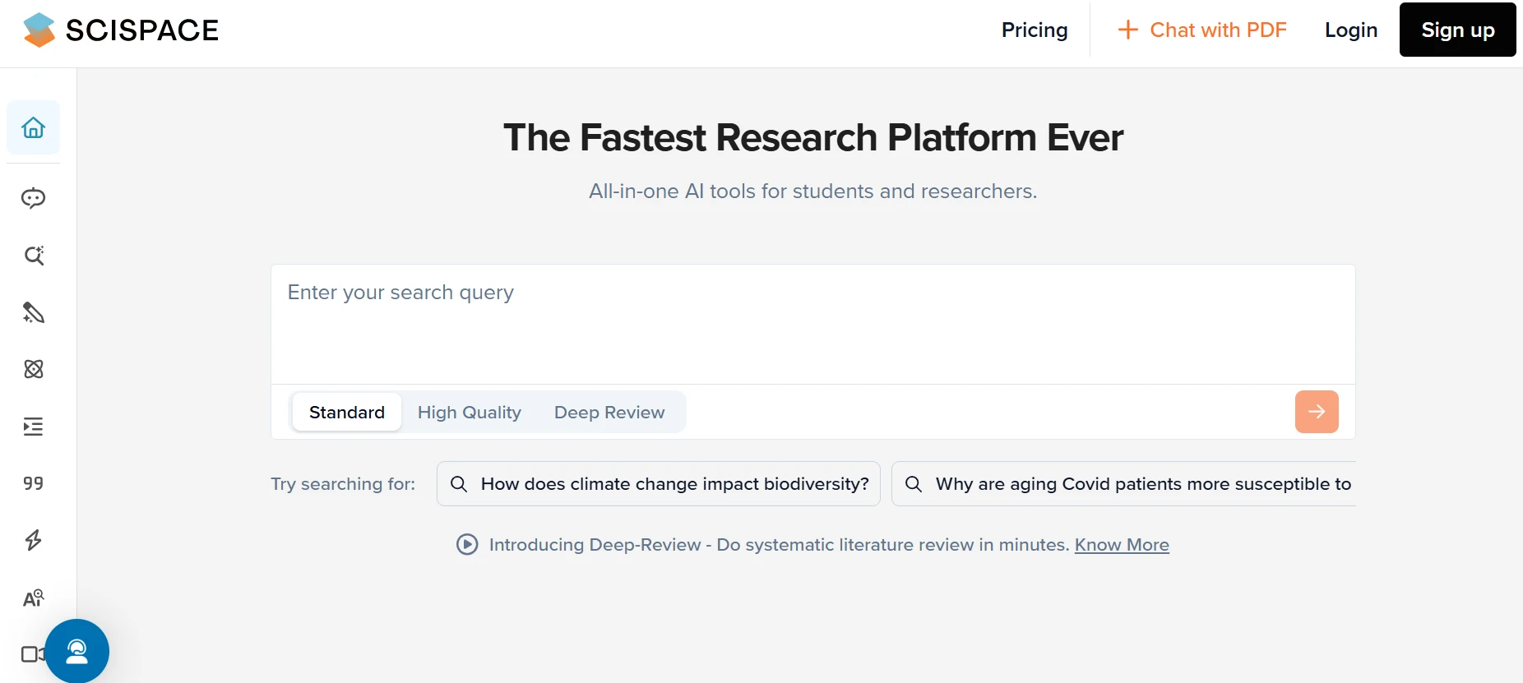
Task: Select the AI writer pen icon
Action: tap(34, 312)
